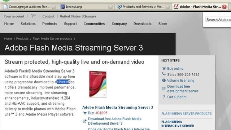The height and width of the screenshot is (130, 231).
Task: Close the Adobe Flash Media tab
Action: point(225,6)
